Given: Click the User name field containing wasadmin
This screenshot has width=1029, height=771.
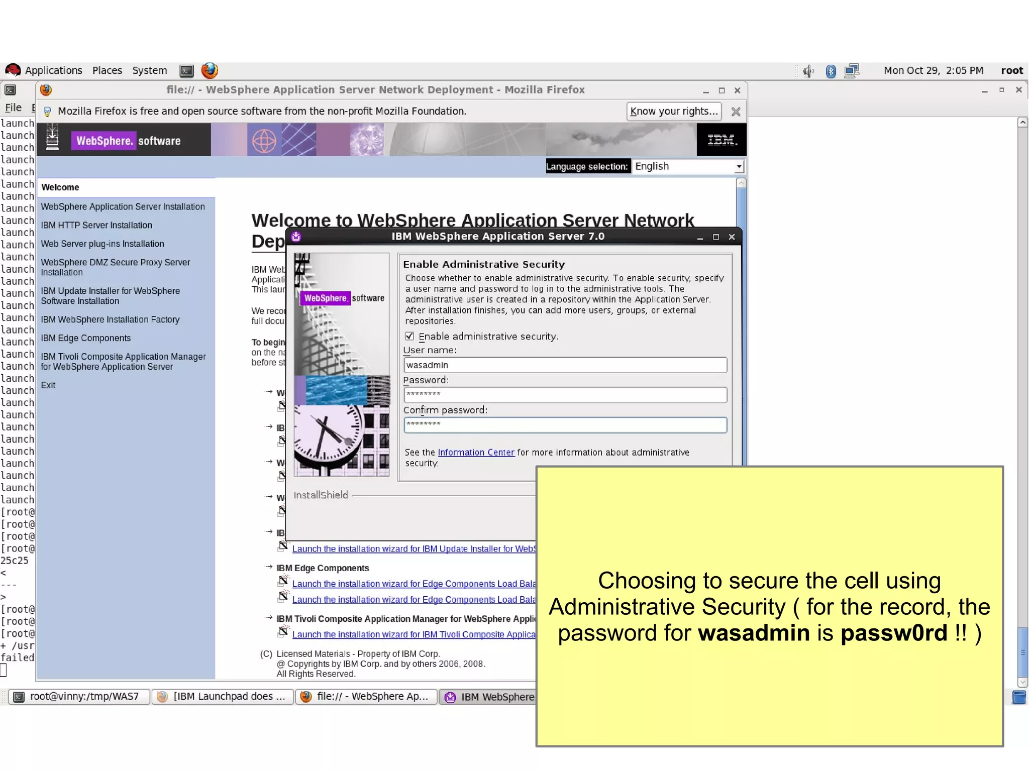Looking at the screenshot, I should [x=565, y=365].
